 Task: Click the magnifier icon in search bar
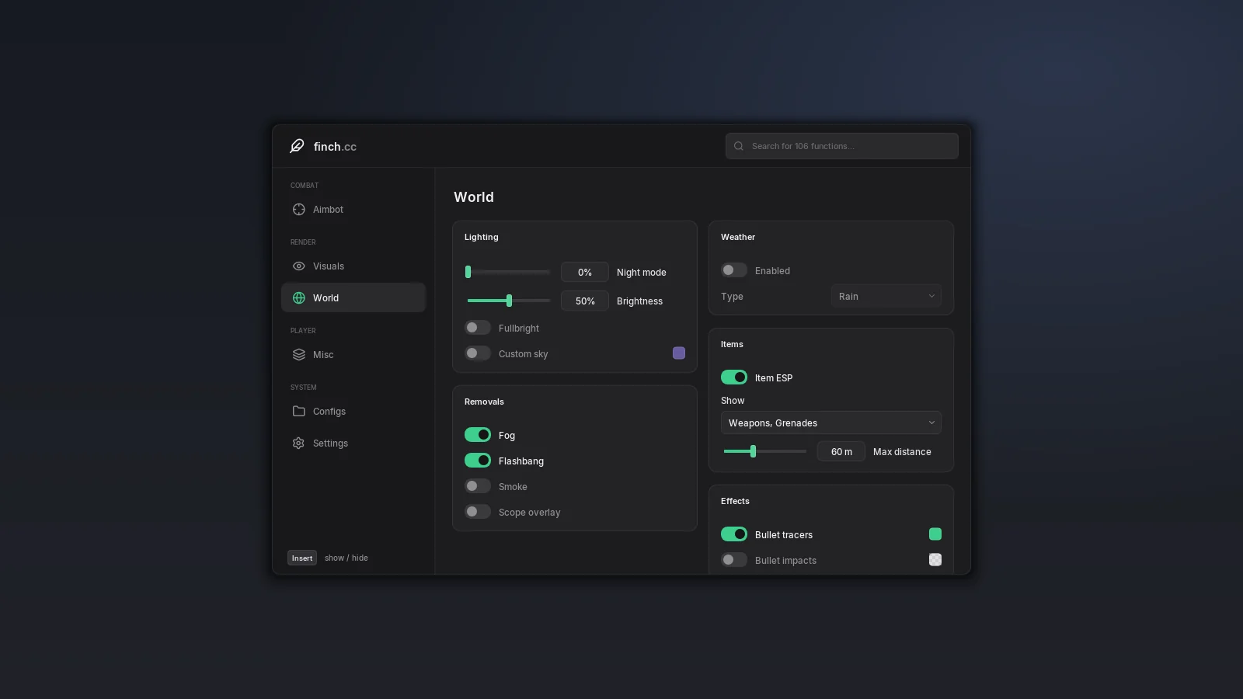(x=739, y=146)
